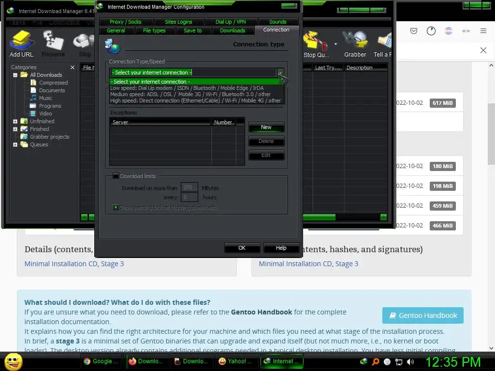Click the New exception button

click(266, 127)
